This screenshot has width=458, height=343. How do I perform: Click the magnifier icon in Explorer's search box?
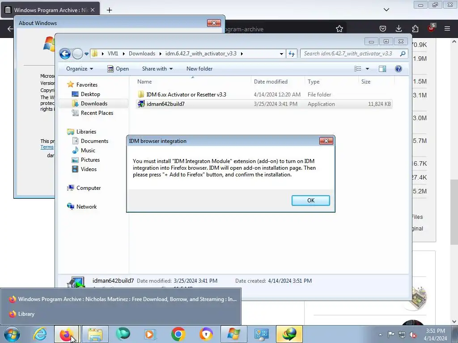[x=403, y=54]
